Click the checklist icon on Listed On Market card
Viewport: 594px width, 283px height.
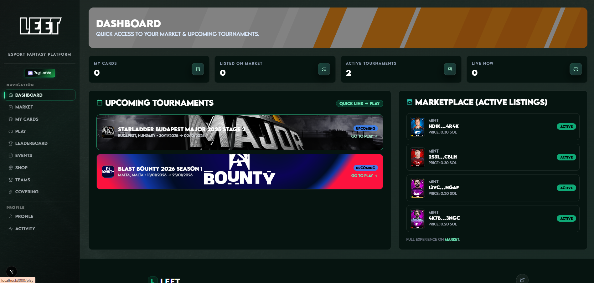(324, 69)
